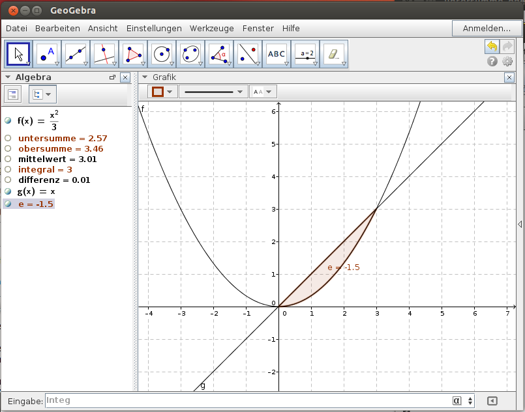Screen dimensions: 525x412
Task: Select the Perpendicular Line tool
Action: tap(104, 54)
